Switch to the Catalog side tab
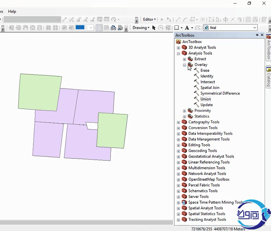The height and width of the screenshot is (231, 271). [x=268, y=76]
